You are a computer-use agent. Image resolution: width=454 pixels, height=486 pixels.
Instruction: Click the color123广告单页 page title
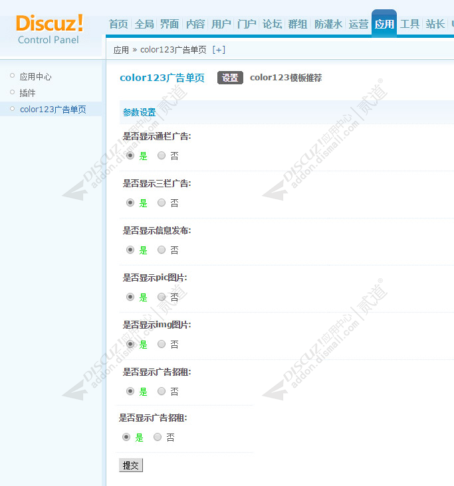162,78
